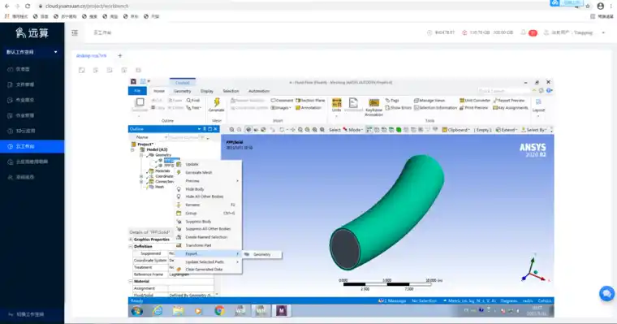Select the Home ribbon tab

tap(159, 91)
